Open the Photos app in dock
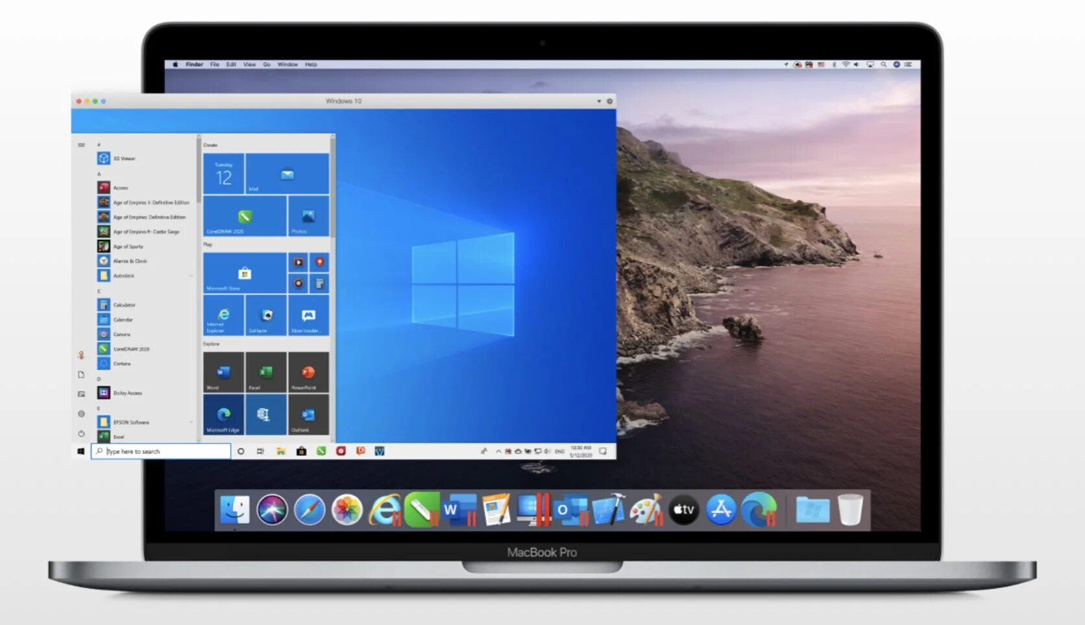 pos(347,510)
